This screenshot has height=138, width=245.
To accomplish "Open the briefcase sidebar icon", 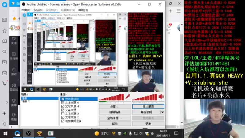I will pyautogui.click(x=5, y=73).
